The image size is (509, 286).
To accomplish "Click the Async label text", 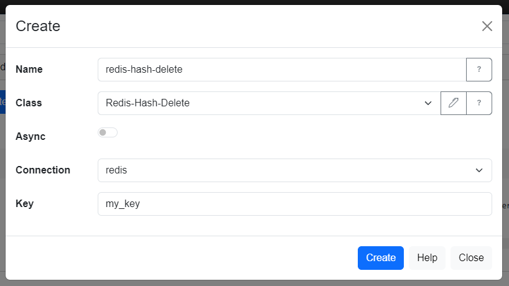I will click(30, 137).
